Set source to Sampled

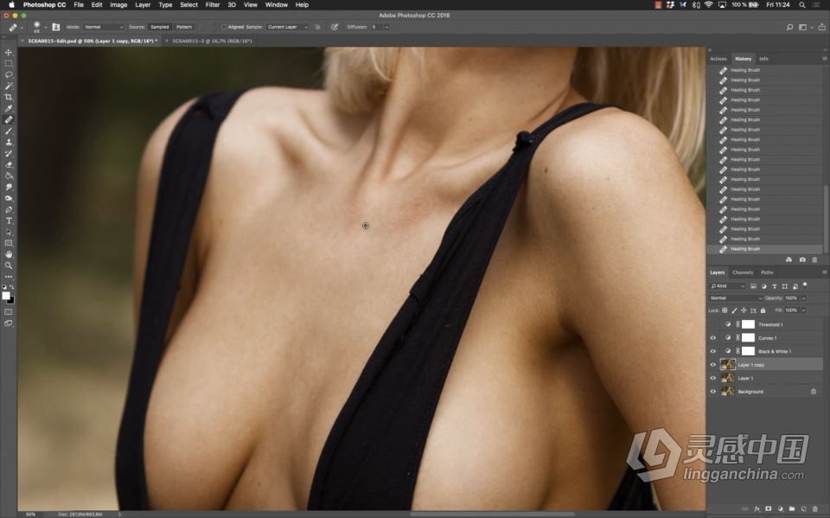159,27
